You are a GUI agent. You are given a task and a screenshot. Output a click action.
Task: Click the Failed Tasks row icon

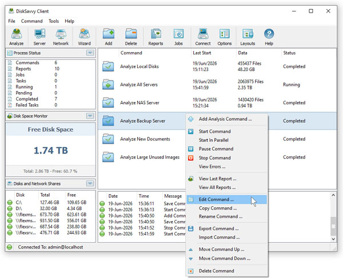click(10, 105)
